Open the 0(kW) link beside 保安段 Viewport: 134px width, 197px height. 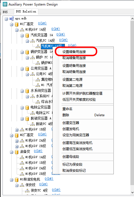tap(44, 184)
